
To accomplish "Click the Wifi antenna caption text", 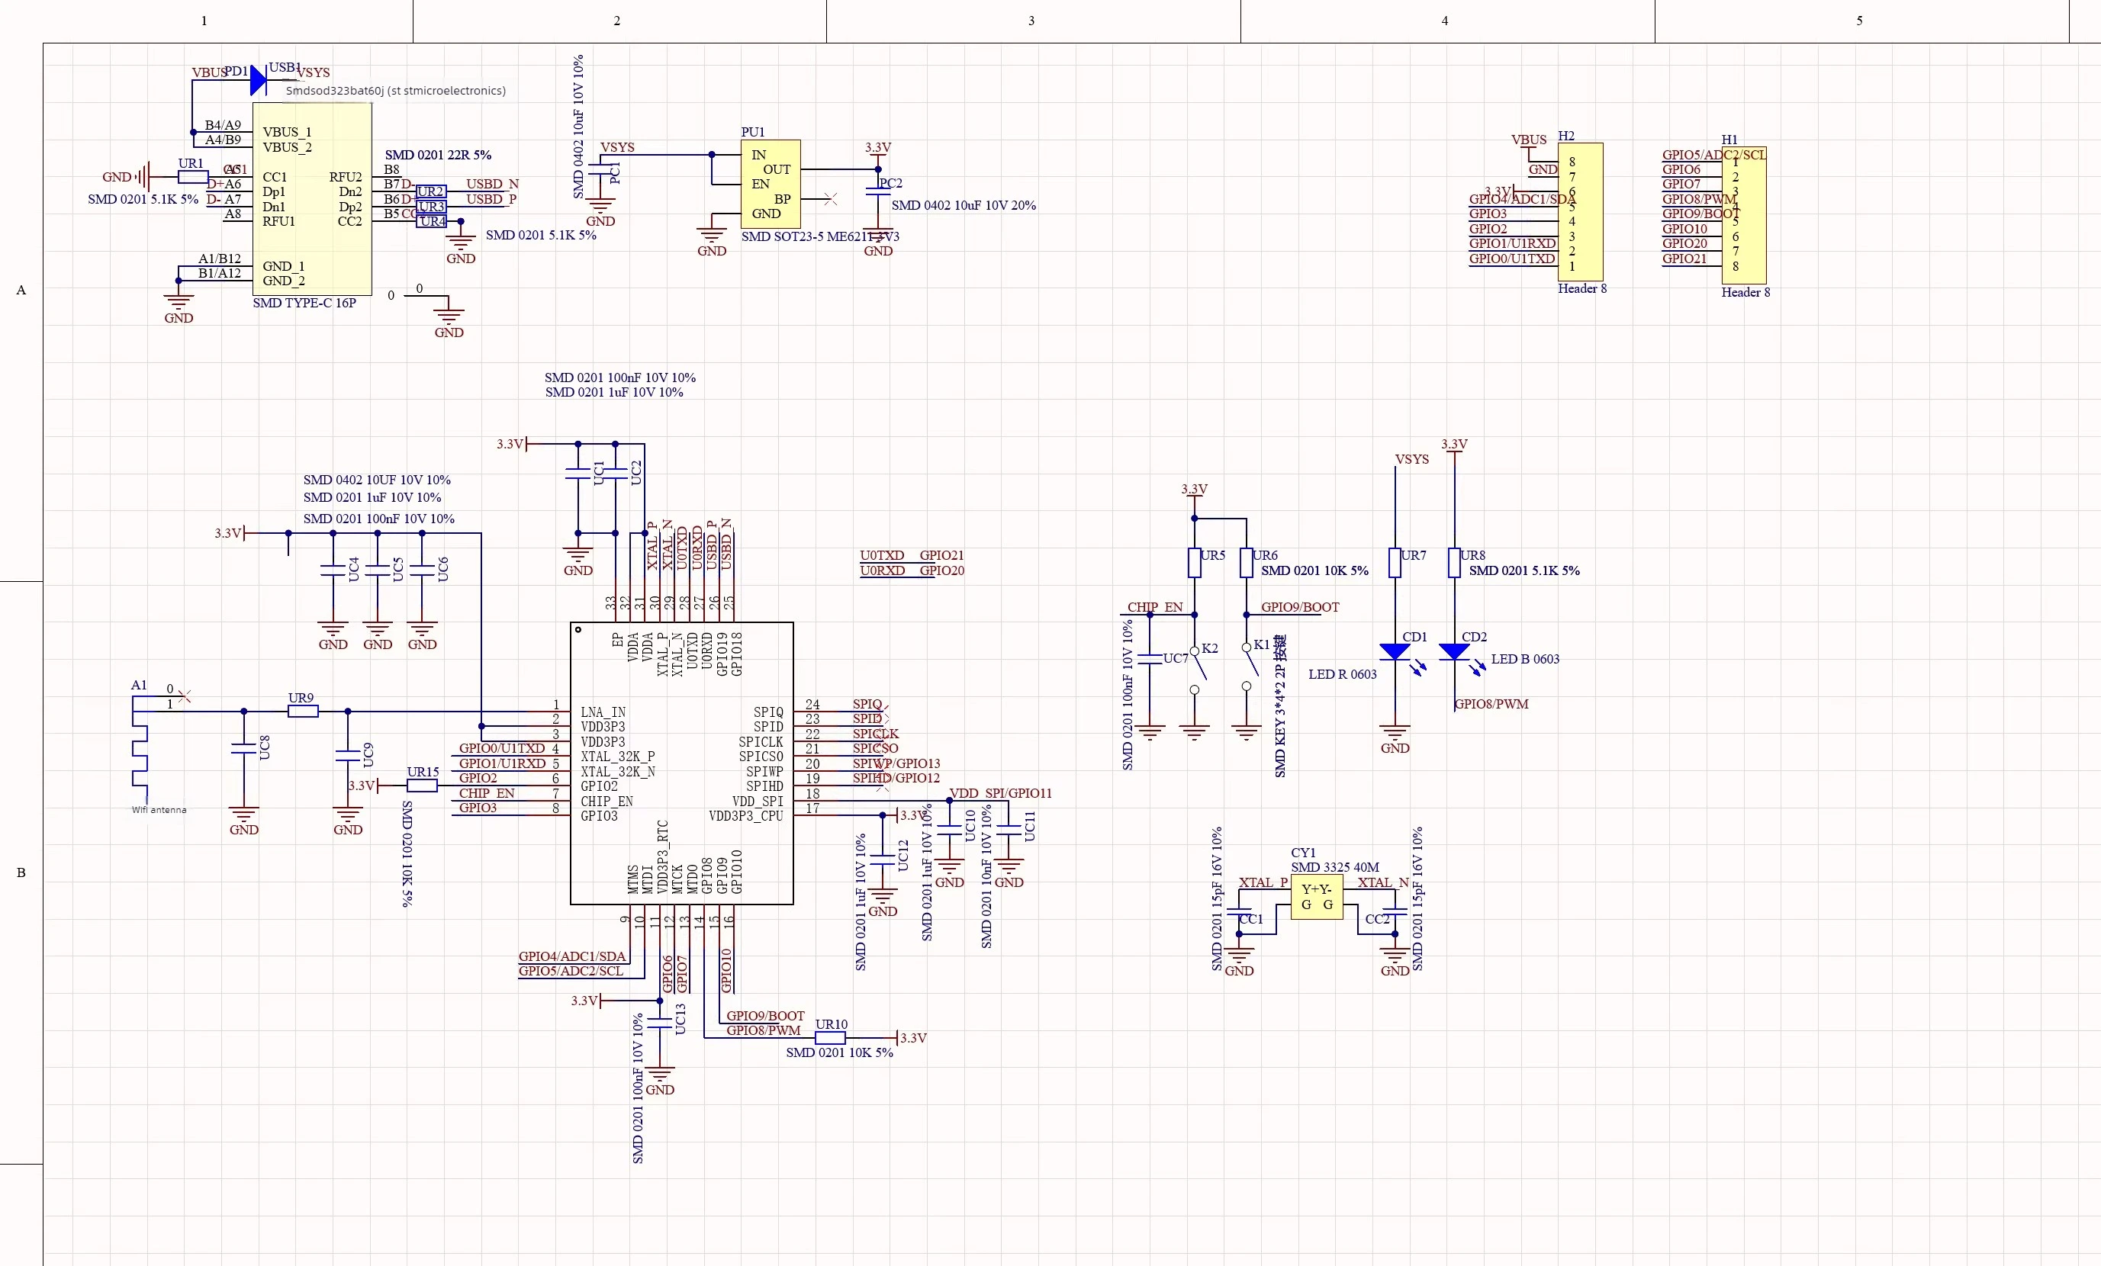I will coord(159,810).
